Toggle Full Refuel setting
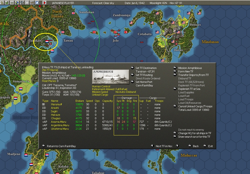 pyautogui.click(x=121, y=89)
